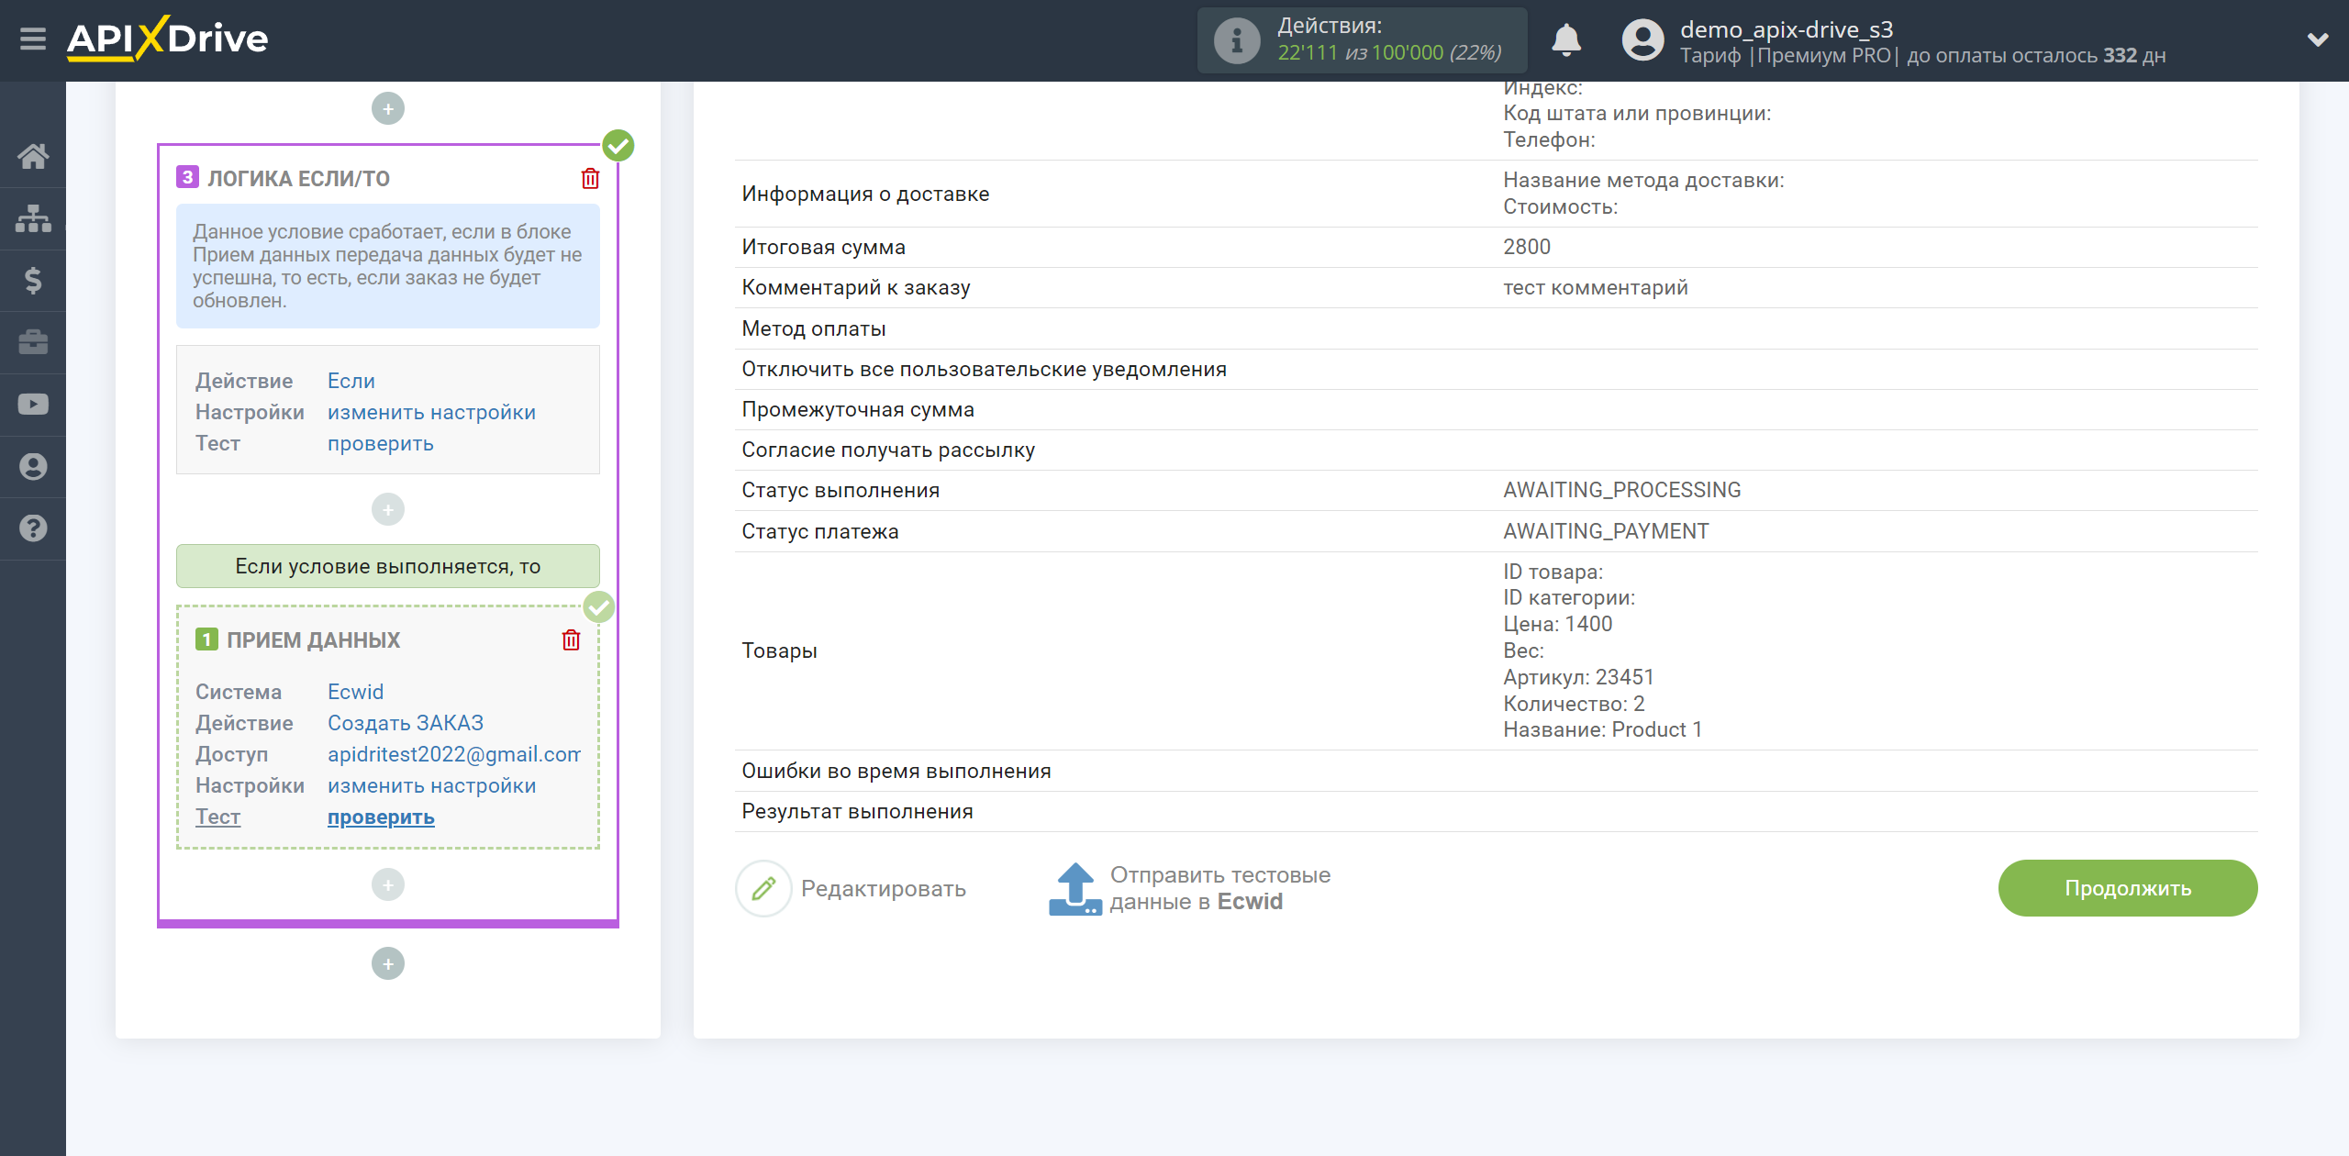Click проверить in Прием данных block

pos(381,817)
